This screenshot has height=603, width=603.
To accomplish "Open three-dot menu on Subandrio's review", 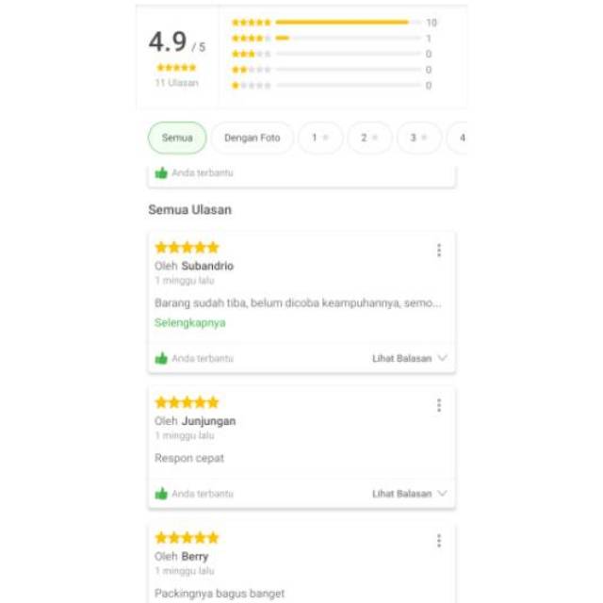I will pyautogui.click(x=439, y=251).
